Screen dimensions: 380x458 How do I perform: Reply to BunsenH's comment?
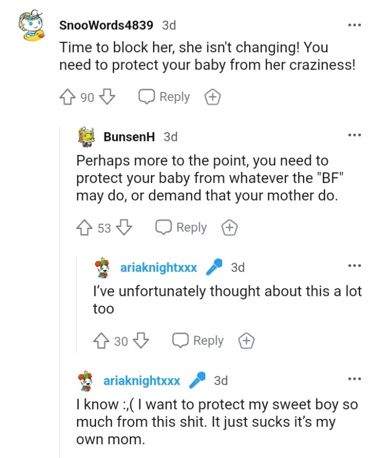coord(181,228)
